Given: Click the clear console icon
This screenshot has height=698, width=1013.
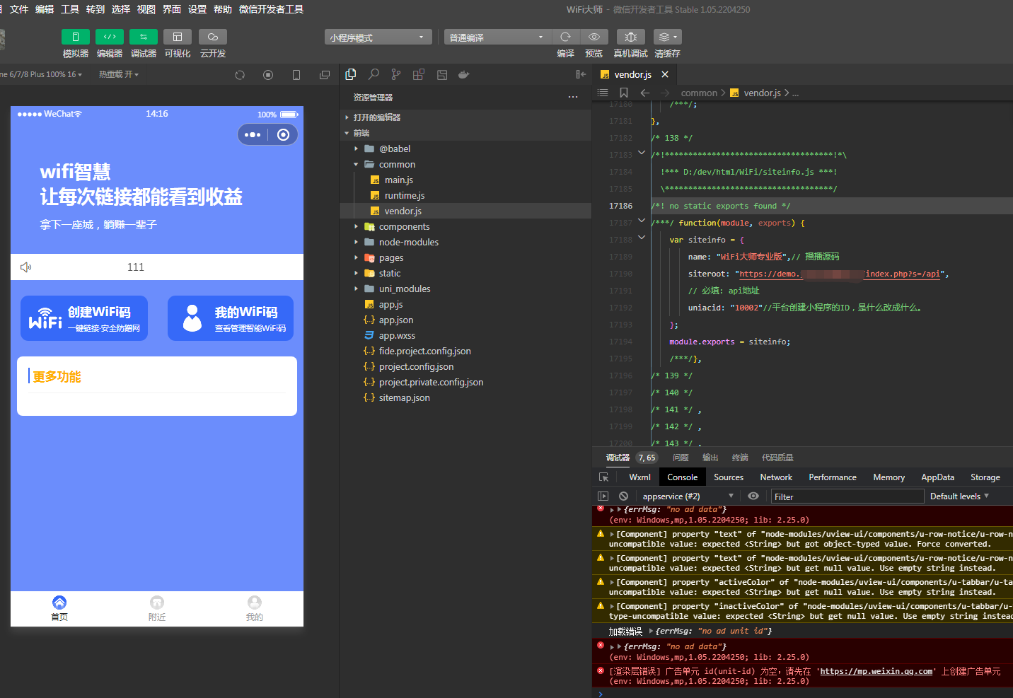Looking at the screenshot, I should click(623, 496).
